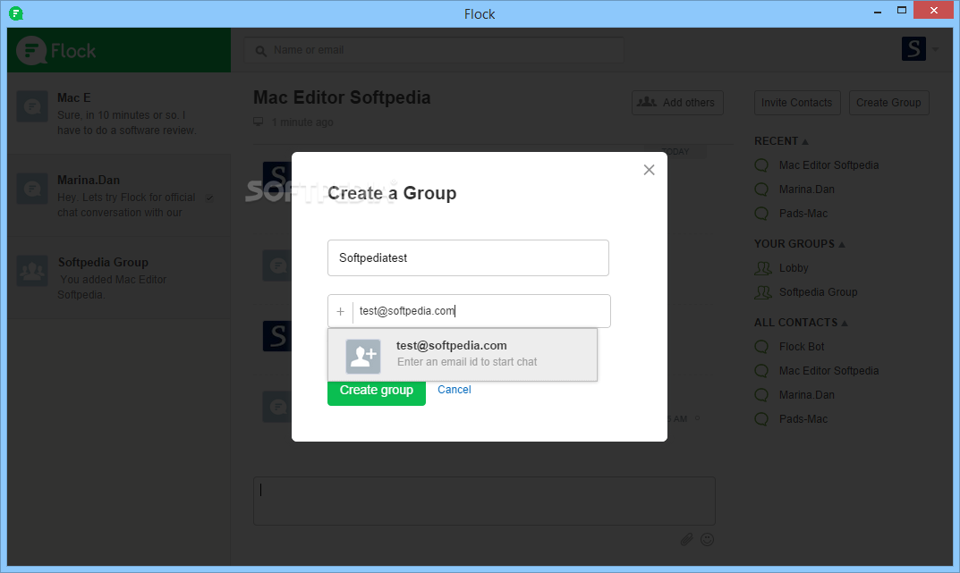This screenshot has width=960, height=573.
Task: Open Pads-Mac under Recent
Action: click(803, 214)
